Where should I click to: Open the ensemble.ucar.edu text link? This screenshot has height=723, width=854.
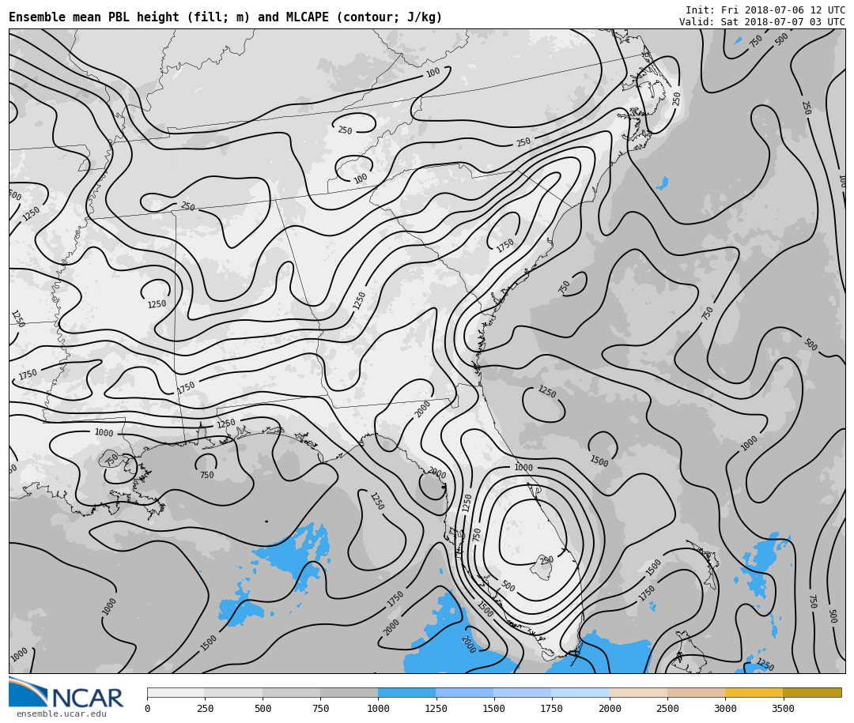tap(62, 714)
